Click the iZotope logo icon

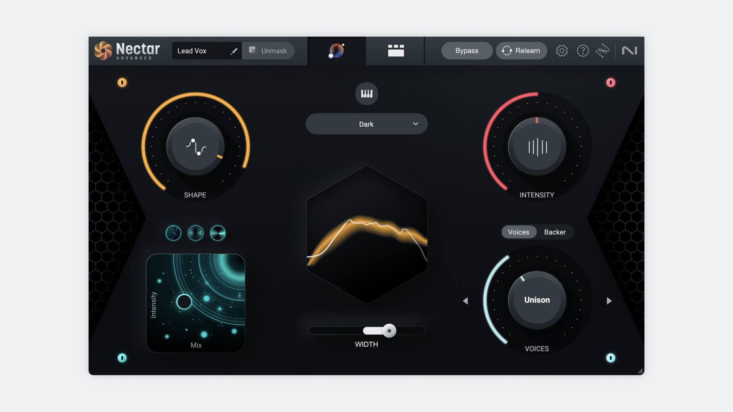point(630,50)
